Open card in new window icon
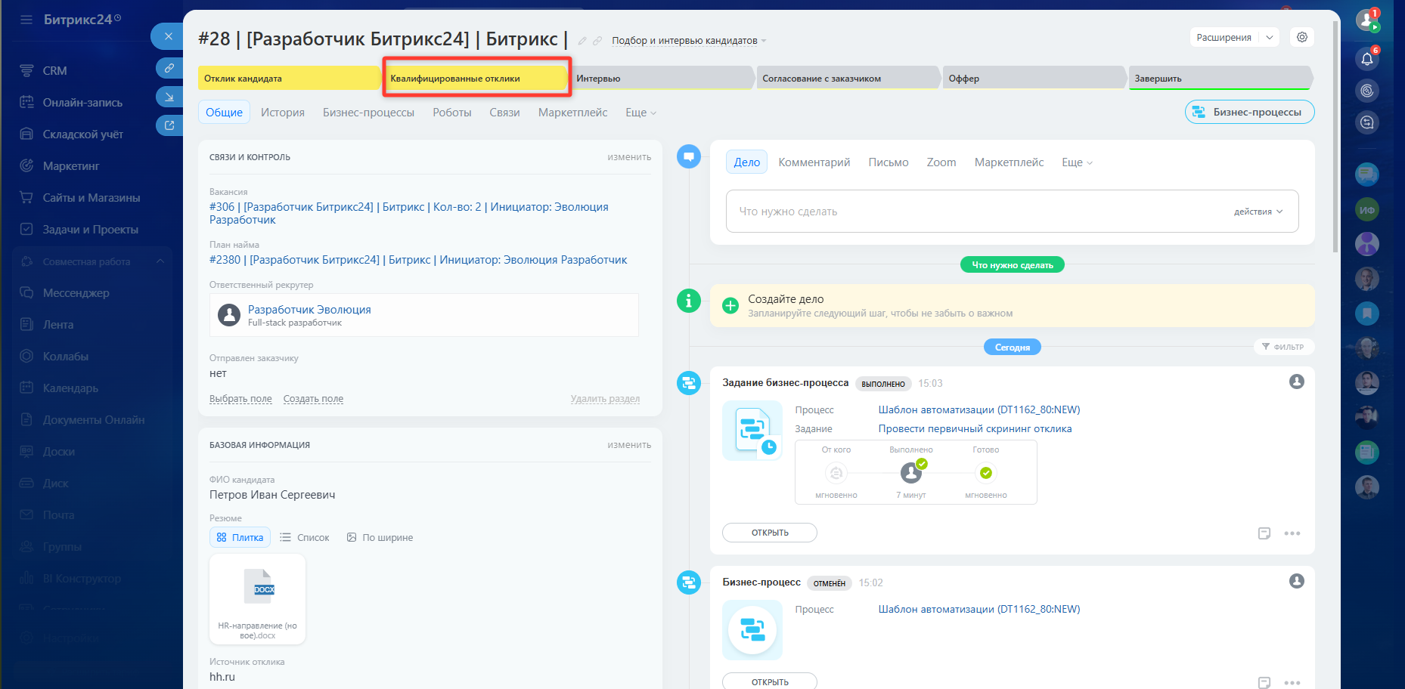This screenshot has height=689, width=1405. pos(169,125)
